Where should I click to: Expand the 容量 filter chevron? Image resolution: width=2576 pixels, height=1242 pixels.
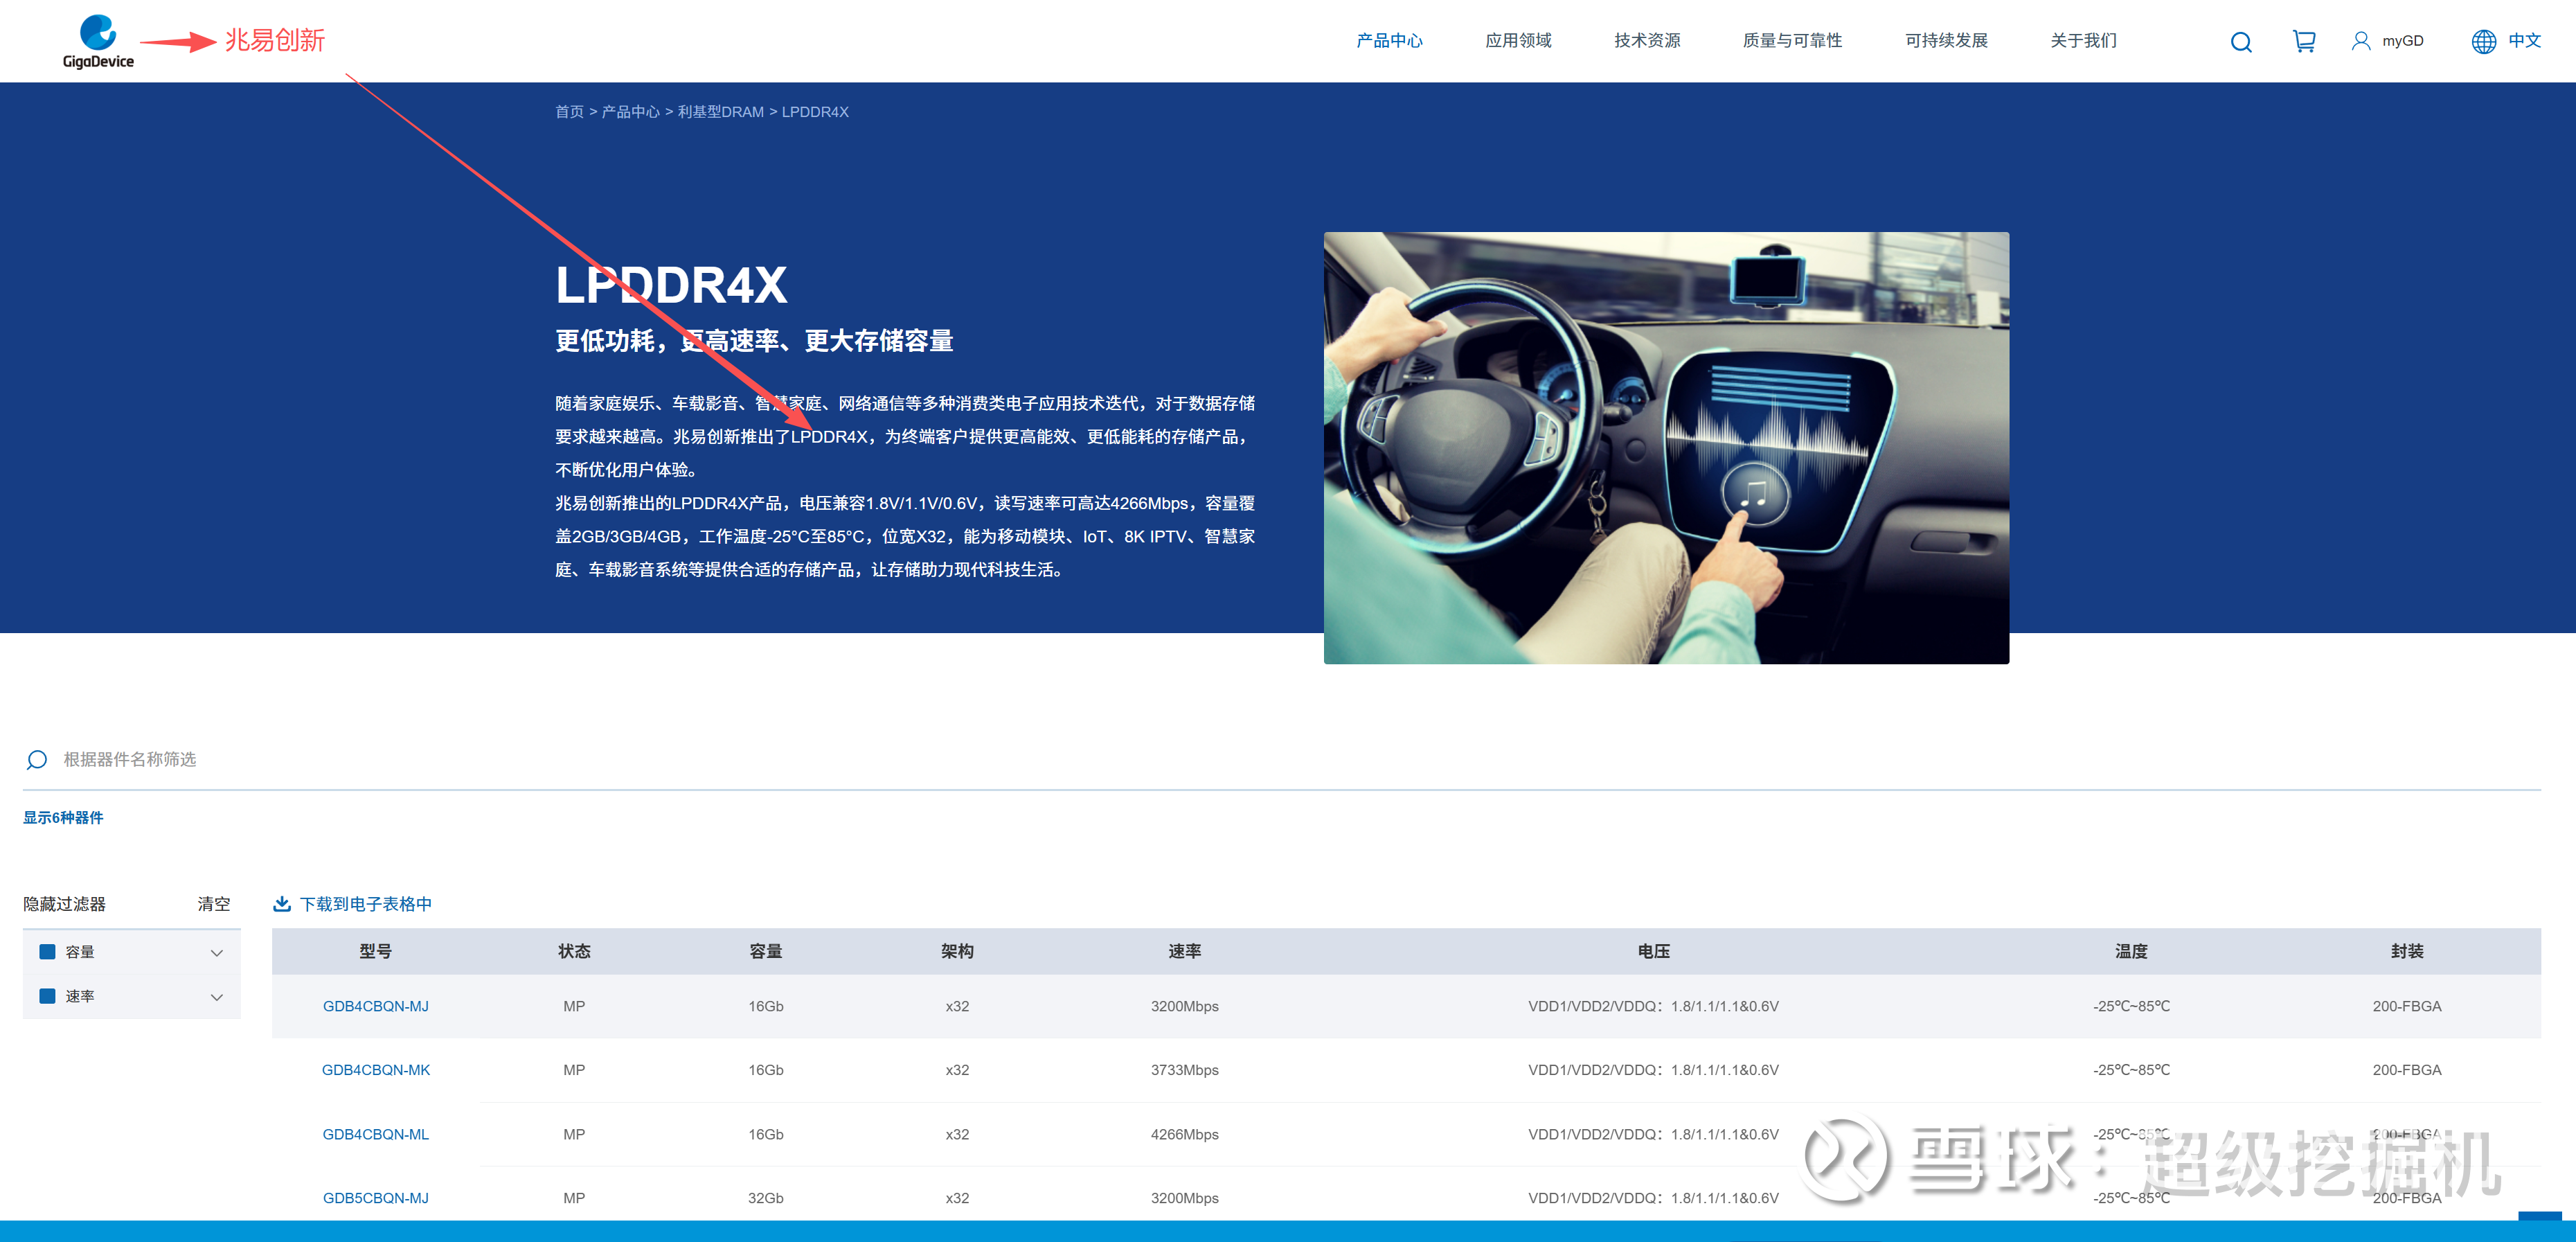[216, 953]
